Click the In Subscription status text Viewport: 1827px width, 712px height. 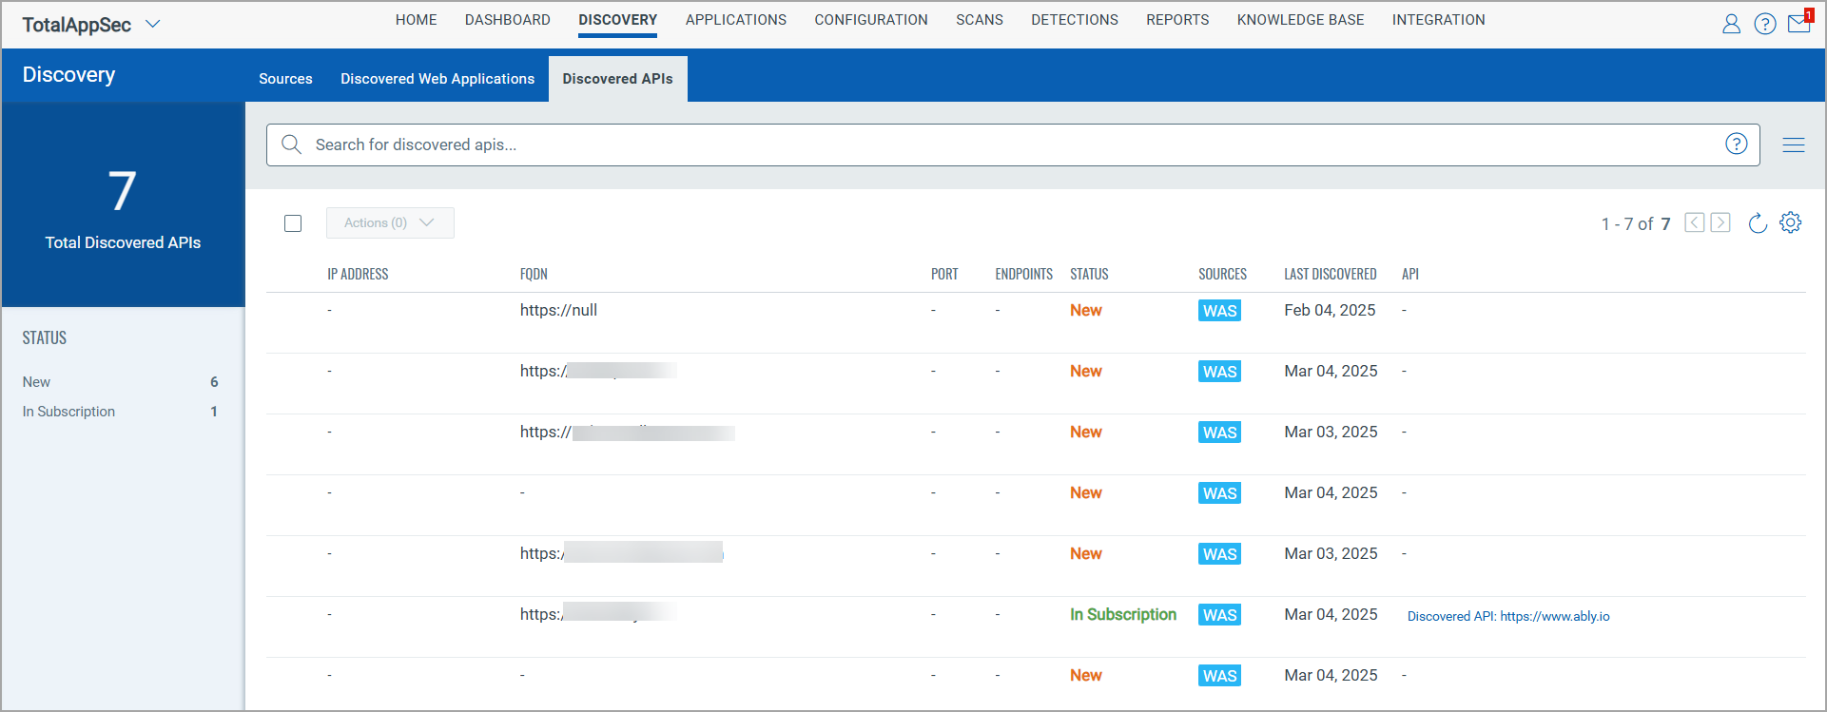(x=1123, y=614)
